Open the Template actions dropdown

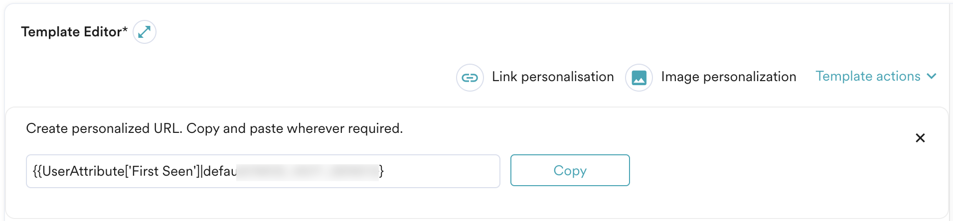(868, 76)
